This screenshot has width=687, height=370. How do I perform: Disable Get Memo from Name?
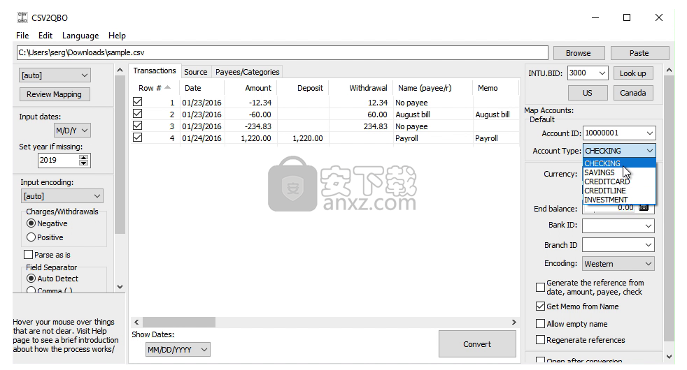pyautogui.click(x=540, y=306)
